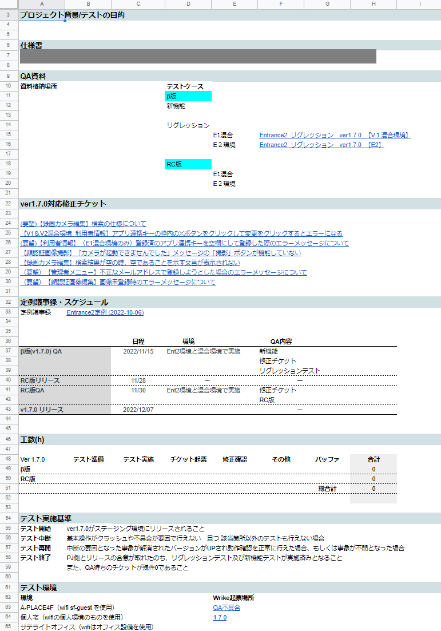Screen dimensions: 441x631
Task: Click the テスト終了 cell
Action: [x=35, y=558]
